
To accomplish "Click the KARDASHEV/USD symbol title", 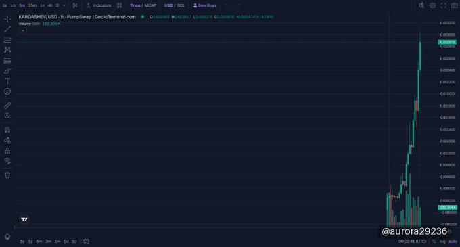I will 77,17.
